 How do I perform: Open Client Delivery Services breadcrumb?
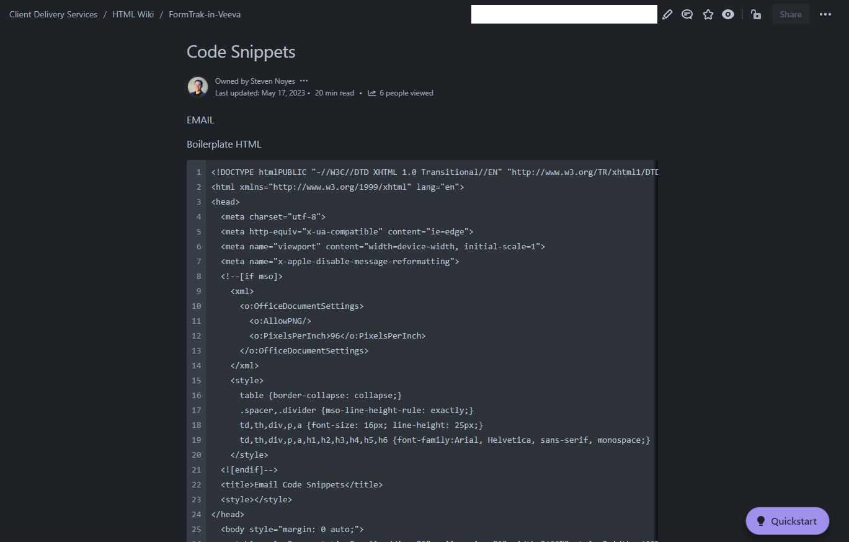coord(53,14)
